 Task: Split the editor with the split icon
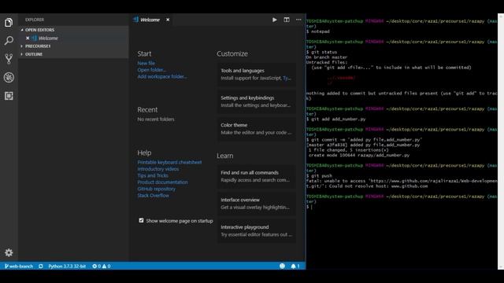(287, 20)
